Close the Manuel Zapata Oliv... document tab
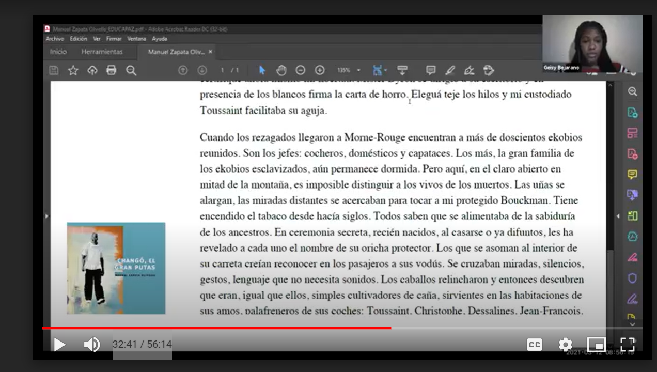 pos(211,52)
